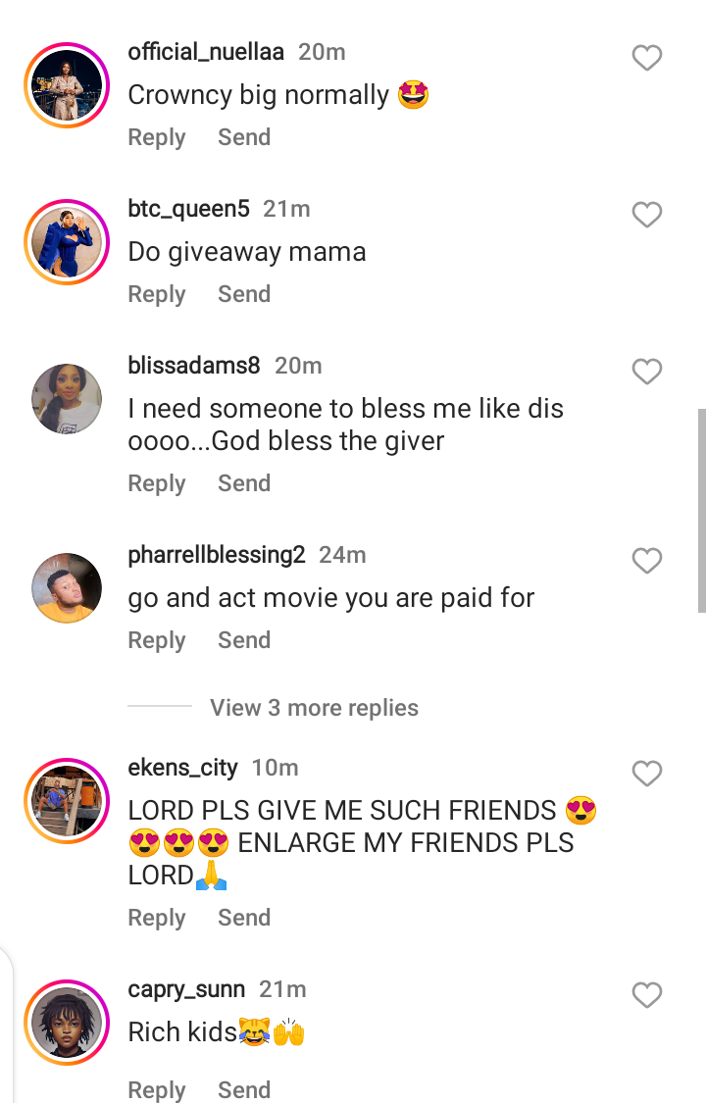The width and height of the screenshot is (706, 1103).
Task: View blissadams8's profile photo
Action: pos(67,399)
